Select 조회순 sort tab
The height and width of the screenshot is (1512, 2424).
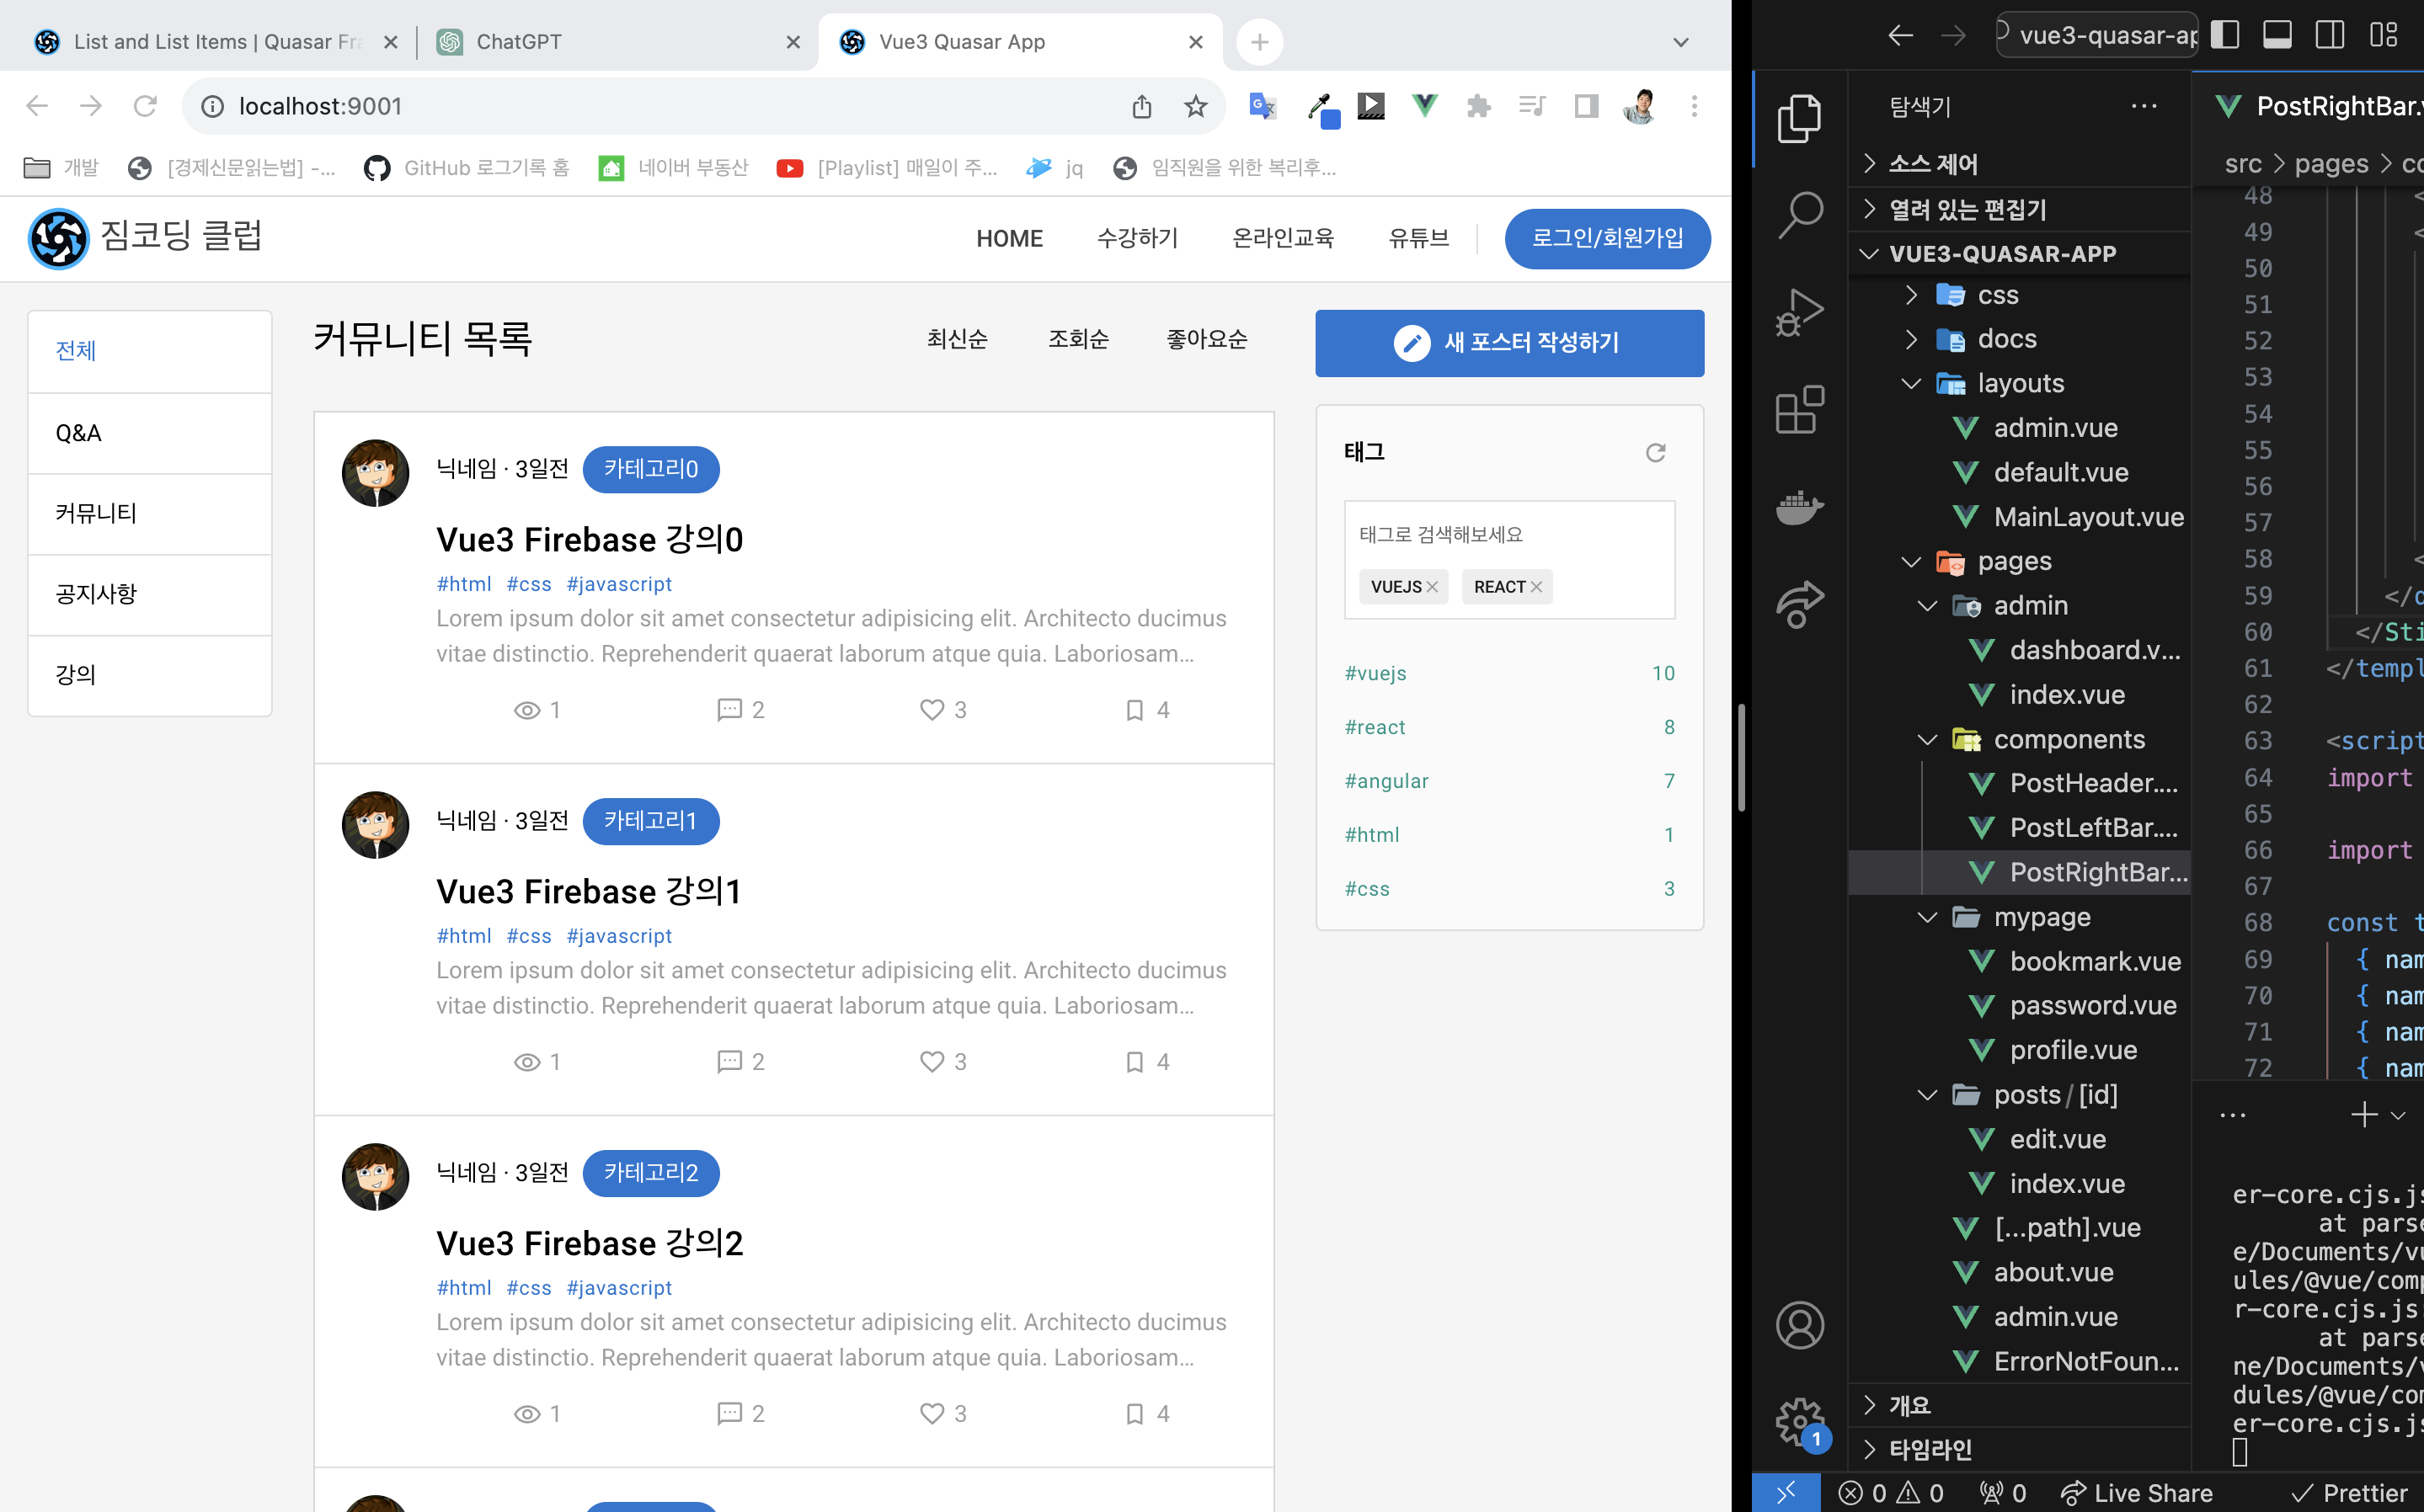coord(1077,339)
